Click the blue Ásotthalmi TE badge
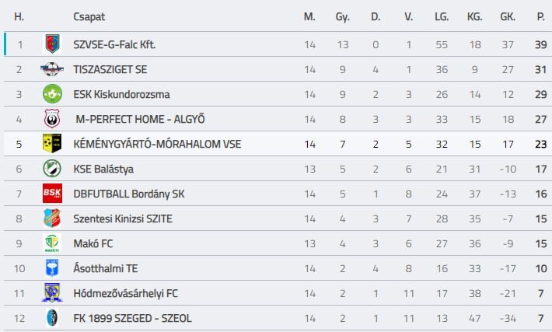The height and width of the screenshot is (332, 552). coord(52,268)
